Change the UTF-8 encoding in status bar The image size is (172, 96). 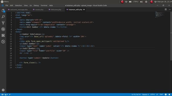(x=152, y=94)
